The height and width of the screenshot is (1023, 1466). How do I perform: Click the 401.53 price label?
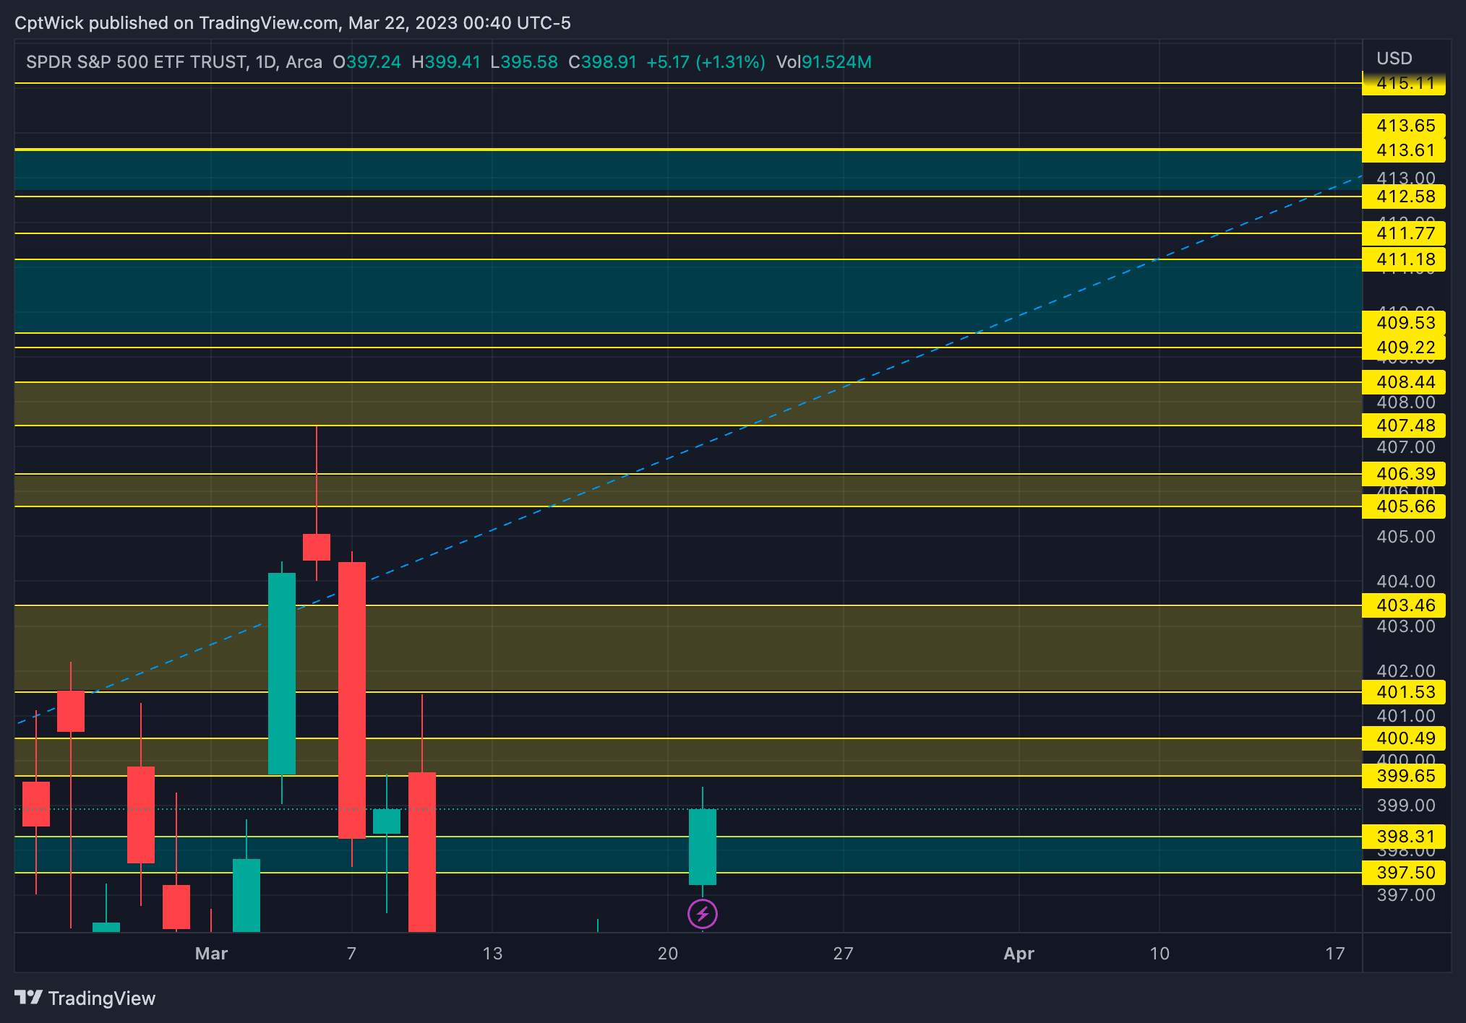1404,692
